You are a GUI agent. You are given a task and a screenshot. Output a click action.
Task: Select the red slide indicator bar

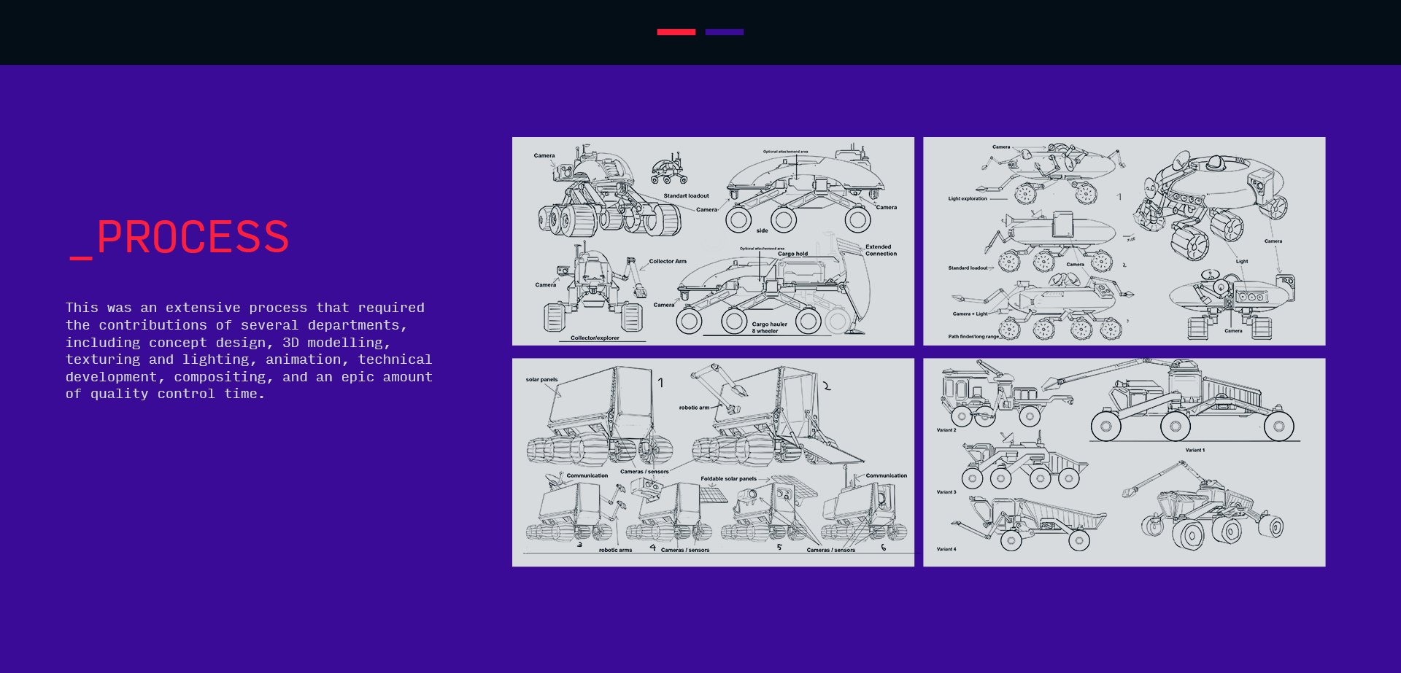tap(676, 32)
